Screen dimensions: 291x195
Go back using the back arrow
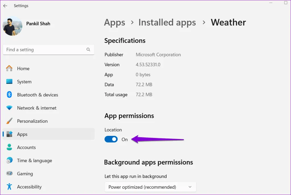(x=5, y=6)
